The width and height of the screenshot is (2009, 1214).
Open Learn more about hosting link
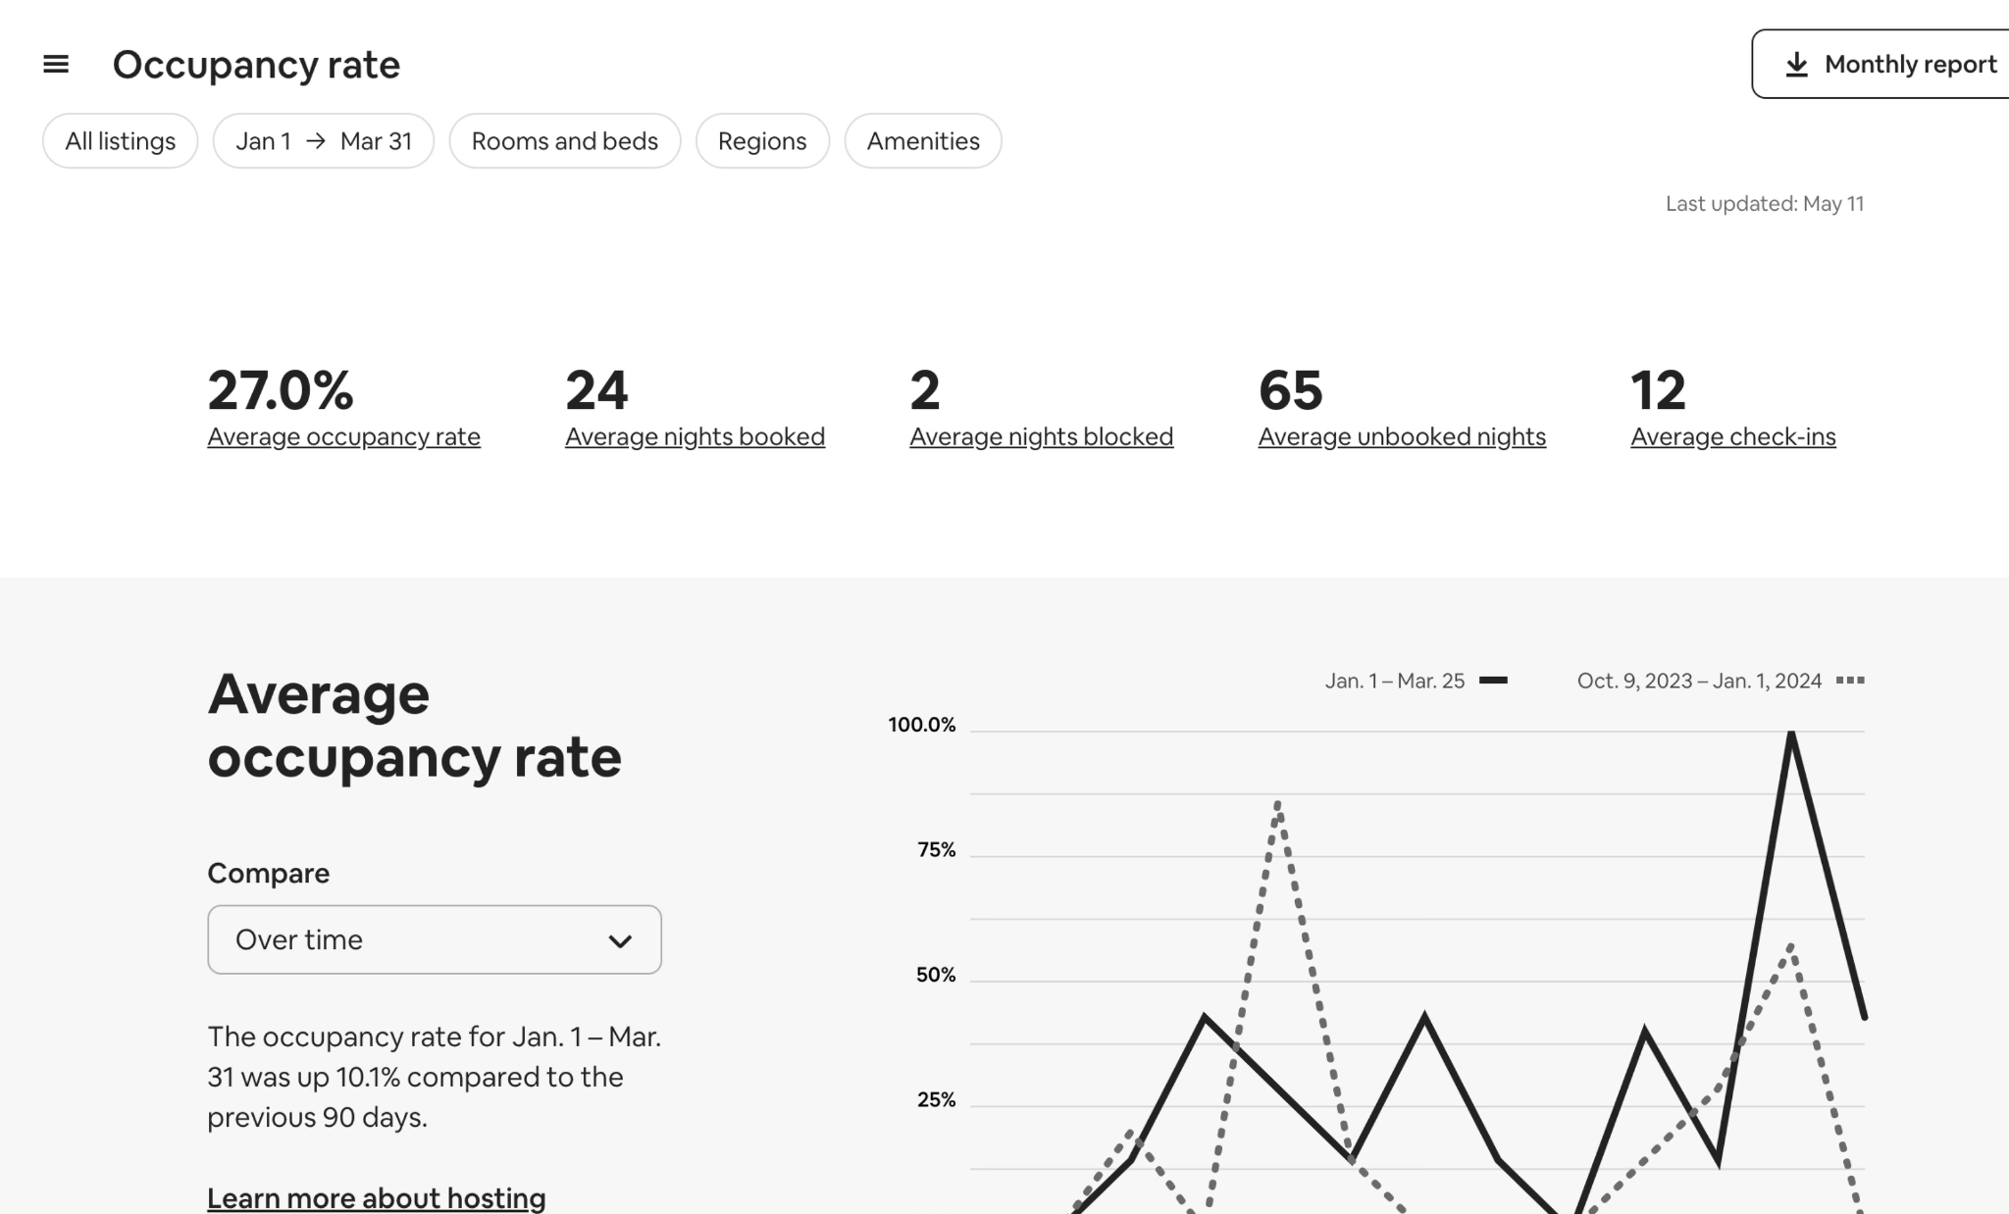point(377,1198)
